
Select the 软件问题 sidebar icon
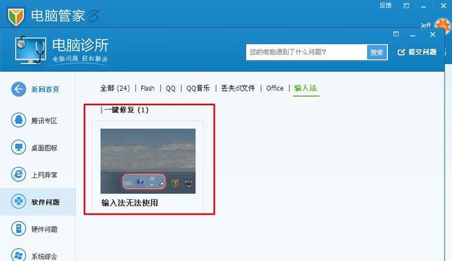click(x=19, y=202)
